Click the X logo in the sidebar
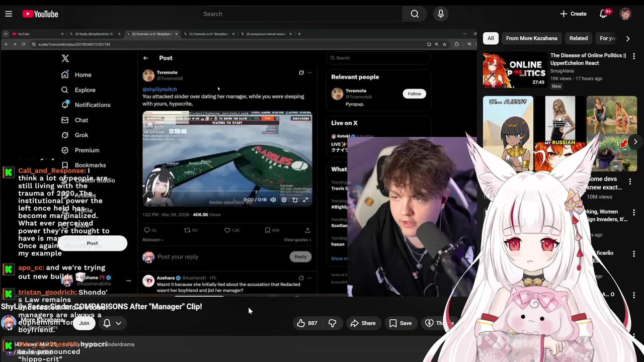Image resolution: width=644 pixels, height=362 pixels. pos(65,58)
